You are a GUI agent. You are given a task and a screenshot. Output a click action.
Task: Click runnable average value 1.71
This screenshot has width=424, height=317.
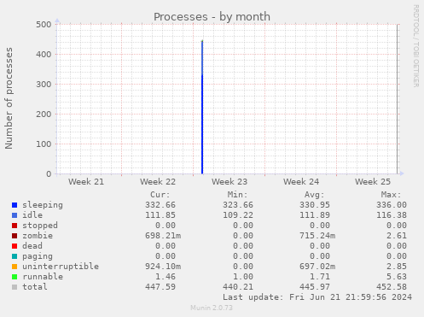tap(320, 277)
